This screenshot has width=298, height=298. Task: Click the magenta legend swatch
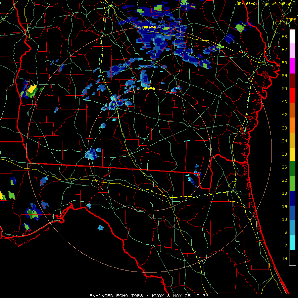pyautogui.click(x=292, y=66)
